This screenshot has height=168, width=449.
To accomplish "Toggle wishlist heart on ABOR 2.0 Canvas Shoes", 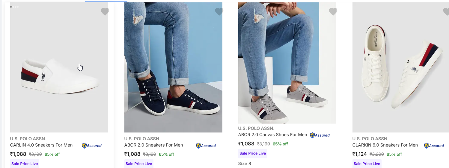I will [333, 12].
